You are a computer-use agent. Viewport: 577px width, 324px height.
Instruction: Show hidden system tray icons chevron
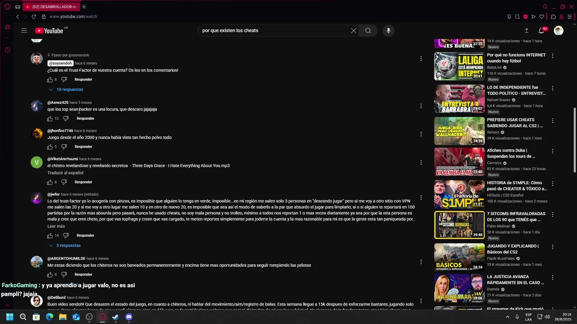point(508,317)
